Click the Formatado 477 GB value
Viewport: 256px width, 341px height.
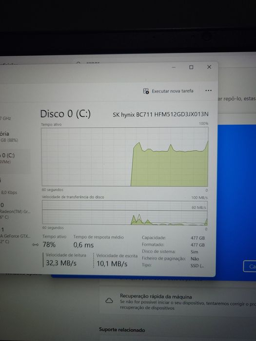point(197,245)
